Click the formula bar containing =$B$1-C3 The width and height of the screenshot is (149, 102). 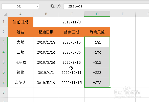pos(106,7)
